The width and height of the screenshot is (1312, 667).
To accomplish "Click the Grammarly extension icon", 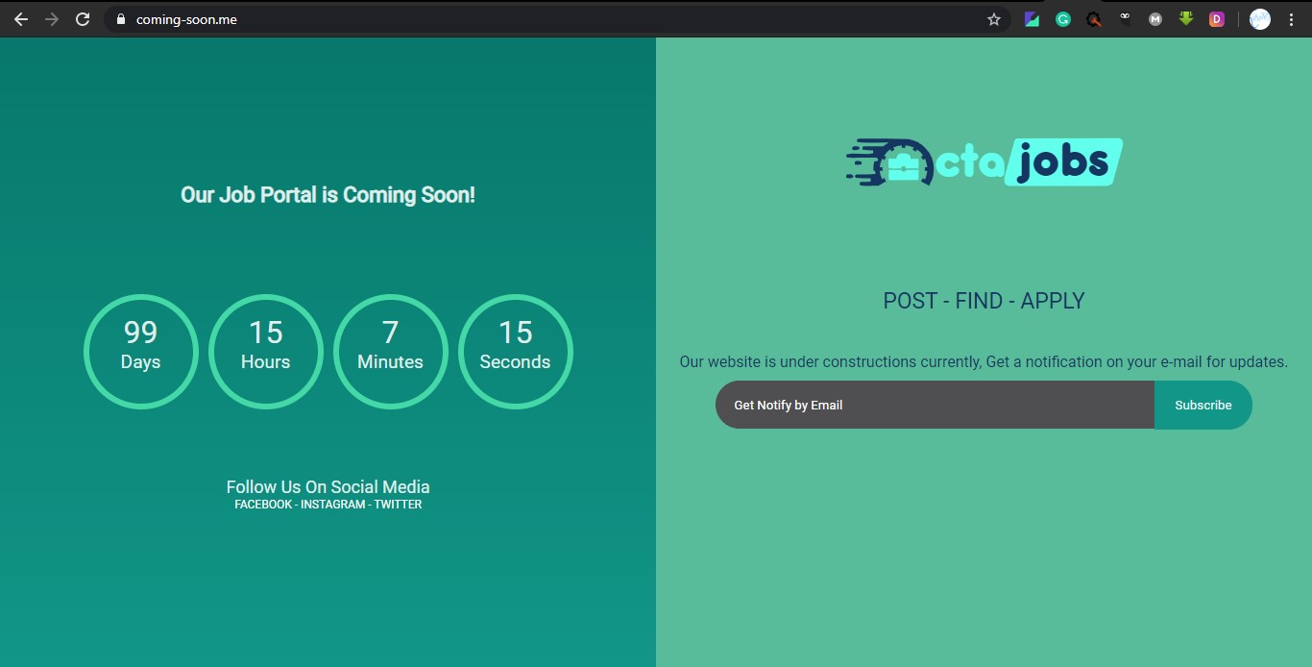I will 1062,19.
